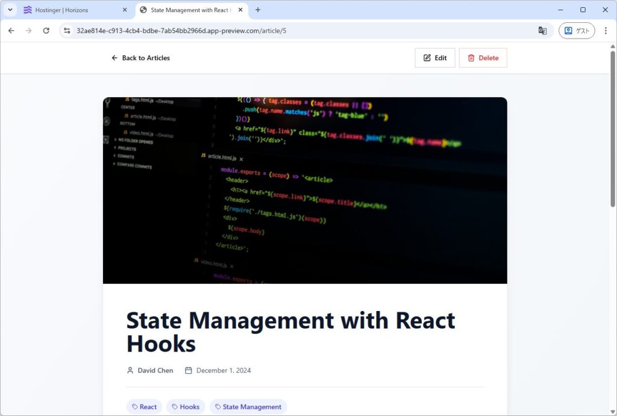This screenshot has height=416, width=617.
Task: Click the article code hero image
Action: (x=305, y=190)
